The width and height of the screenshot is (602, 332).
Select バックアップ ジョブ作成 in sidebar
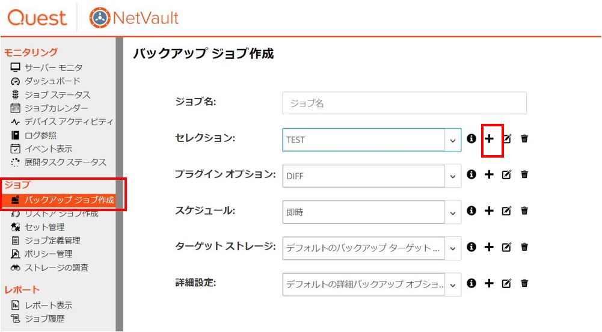[63, 200]
